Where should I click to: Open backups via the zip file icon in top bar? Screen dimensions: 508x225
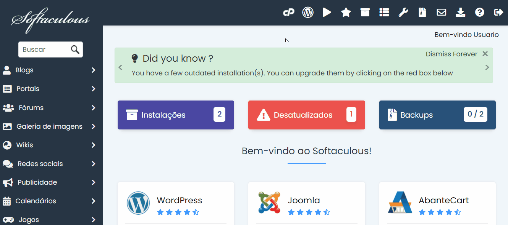click(422, 13)
